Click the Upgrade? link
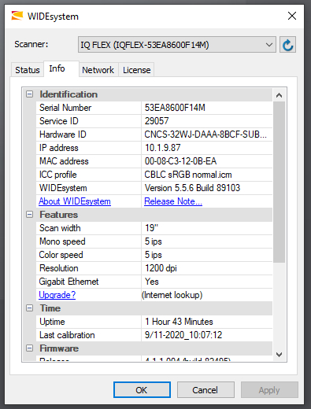Viewport: 311px width, 409px height. 57,295
